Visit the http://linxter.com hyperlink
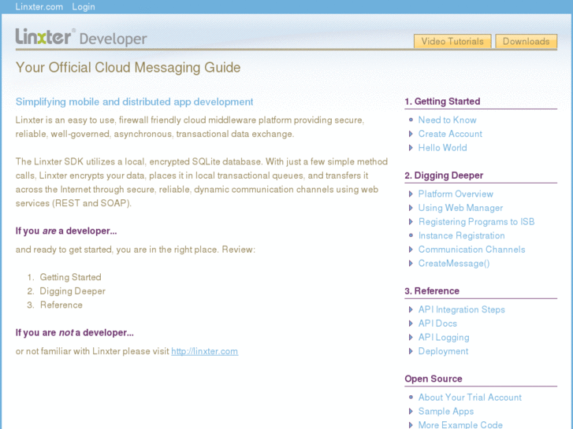573x429 pixels. pos(205,351)
